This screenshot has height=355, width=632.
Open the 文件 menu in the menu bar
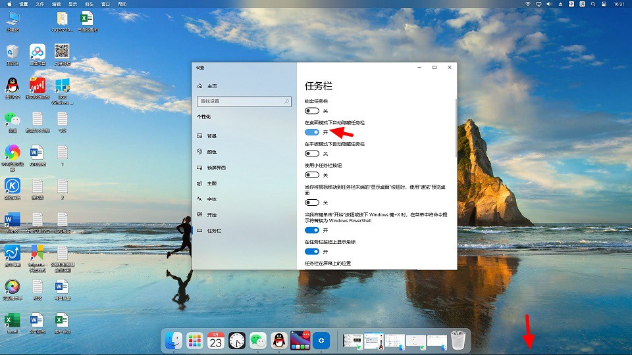[40, 4]
